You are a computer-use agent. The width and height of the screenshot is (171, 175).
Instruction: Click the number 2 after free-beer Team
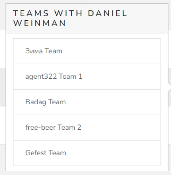tap(79, 127)
